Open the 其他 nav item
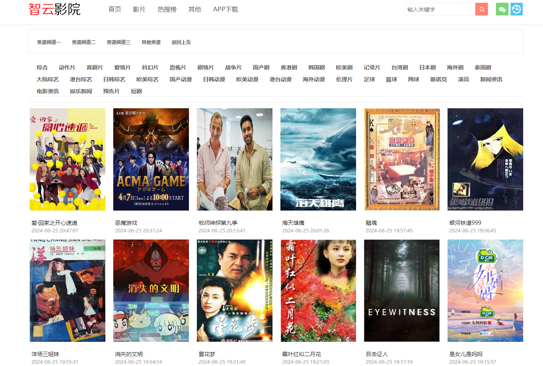 tap(194, 9)
